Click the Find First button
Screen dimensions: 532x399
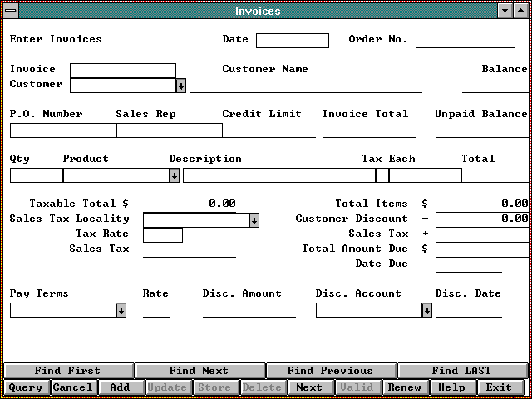click(68, 371)
